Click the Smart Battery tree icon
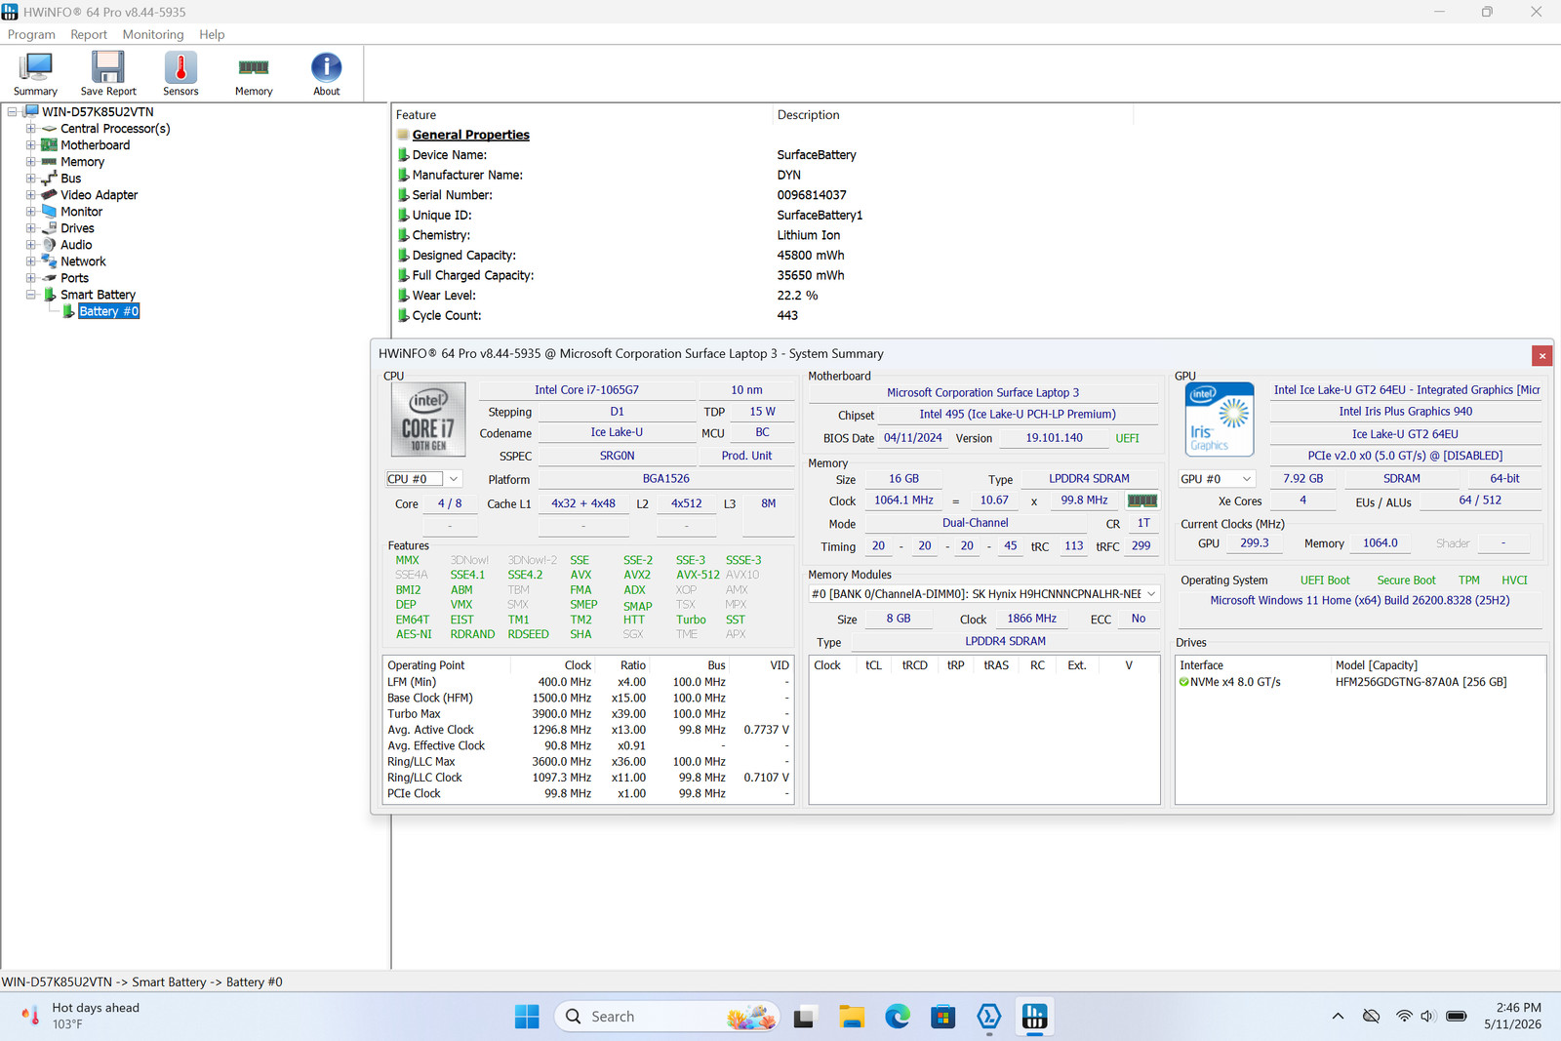Image resolution: width=1561 pixels, height=1041 pixels. [49, 295]
